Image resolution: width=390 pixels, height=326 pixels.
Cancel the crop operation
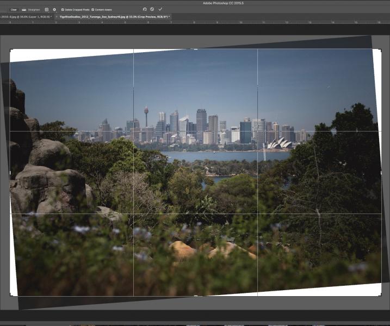[x=152, y=9]
